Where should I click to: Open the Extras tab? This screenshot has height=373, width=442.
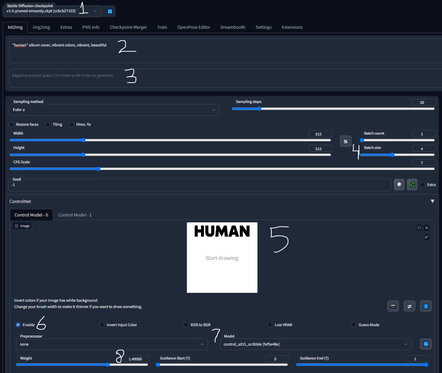pyautogui.click(x=66, y=27)
